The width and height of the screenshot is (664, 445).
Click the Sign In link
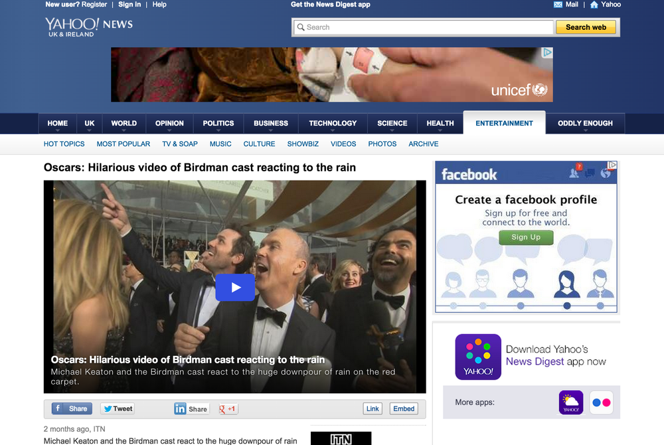(129, 5)
